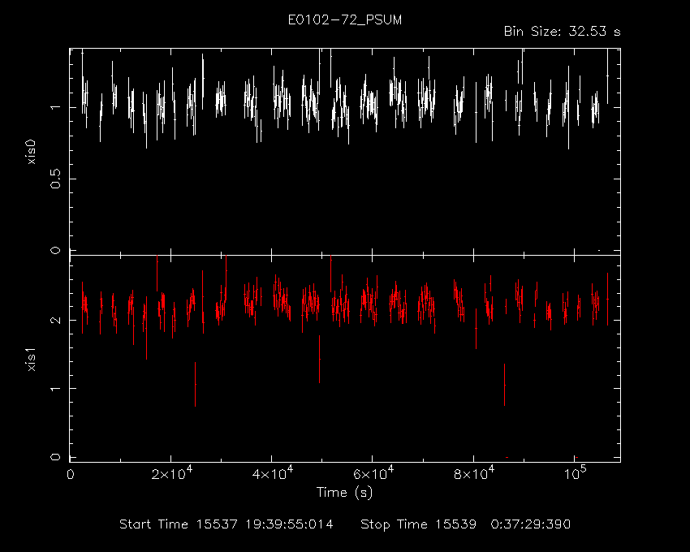Click the low red outlier point near 8.6×10⁴ s
Screen dimensions: 690x552
click(x=505, y=385)
